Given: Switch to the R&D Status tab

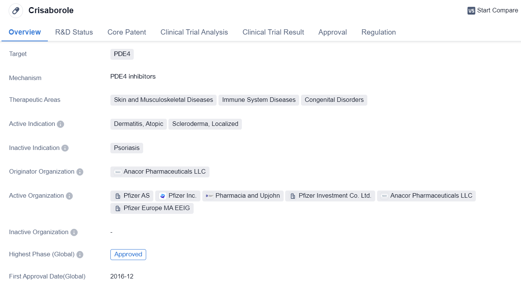Looking at the screenshot, I should [x=74, y=32].
